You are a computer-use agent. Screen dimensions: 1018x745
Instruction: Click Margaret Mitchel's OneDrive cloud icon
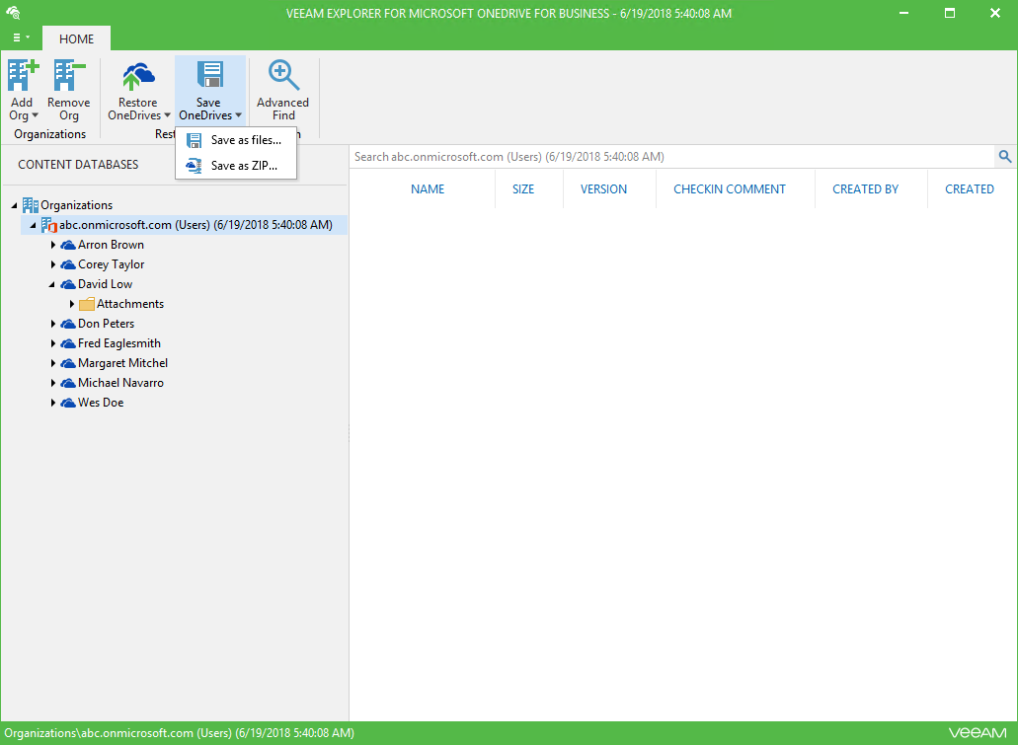click(x=68, y=363)
